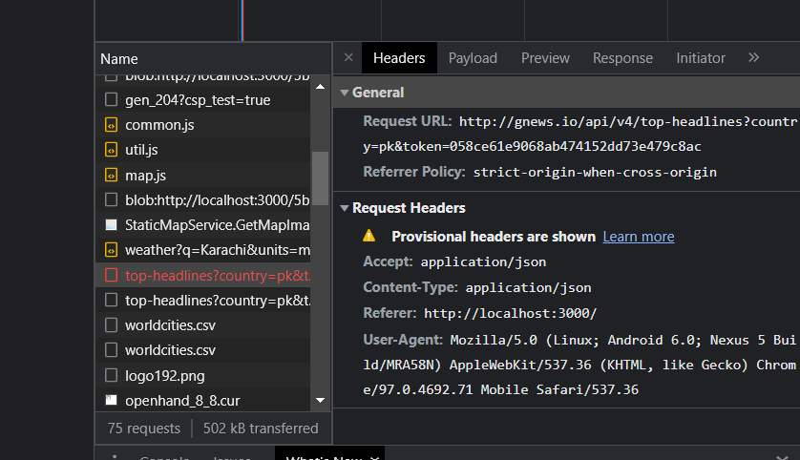Select the logo192.png request

click(x=203, y=375)
